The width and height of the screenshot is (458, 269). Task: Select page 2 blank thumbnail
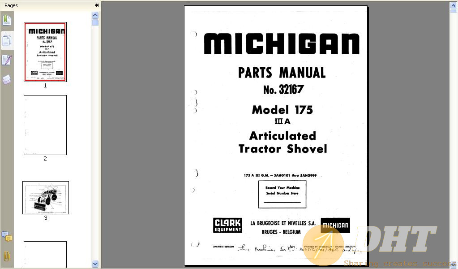tap(45, 125)
